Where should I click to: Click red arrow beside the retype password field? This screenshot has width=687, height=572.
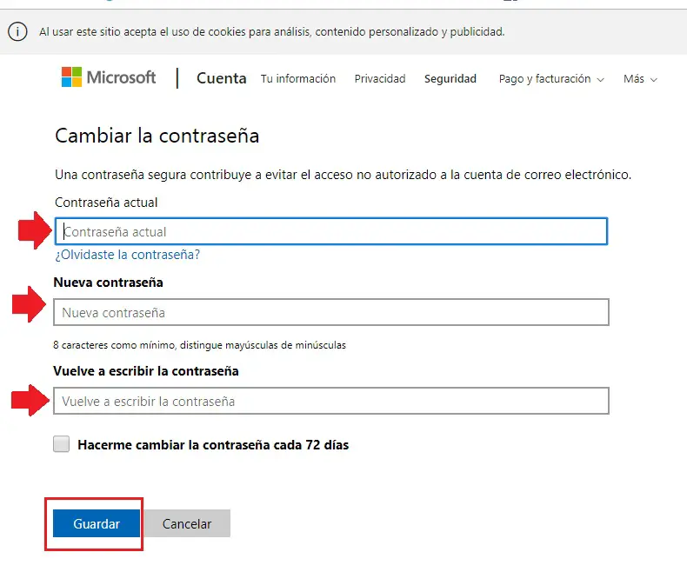coord(27,400)
